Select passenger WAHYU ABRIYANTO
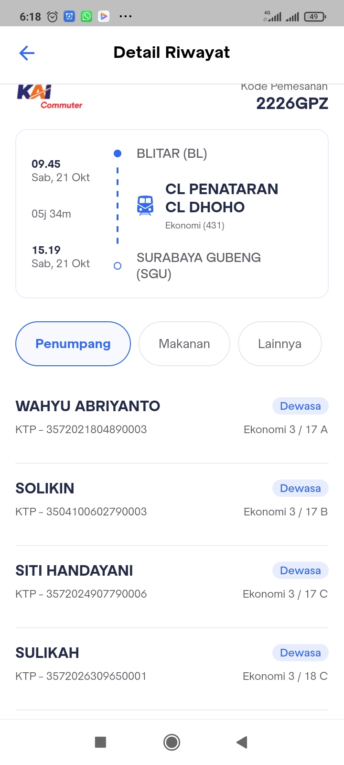Viewport: 344px width, 765px height. click(x=88, y=406)
